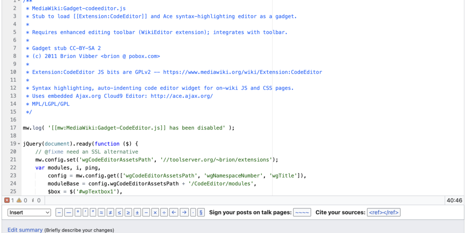The height and width of the screenshot is (233, 466).
Task: Click the toolserver.org path string on line 21
Action: (x=216, y=159)
